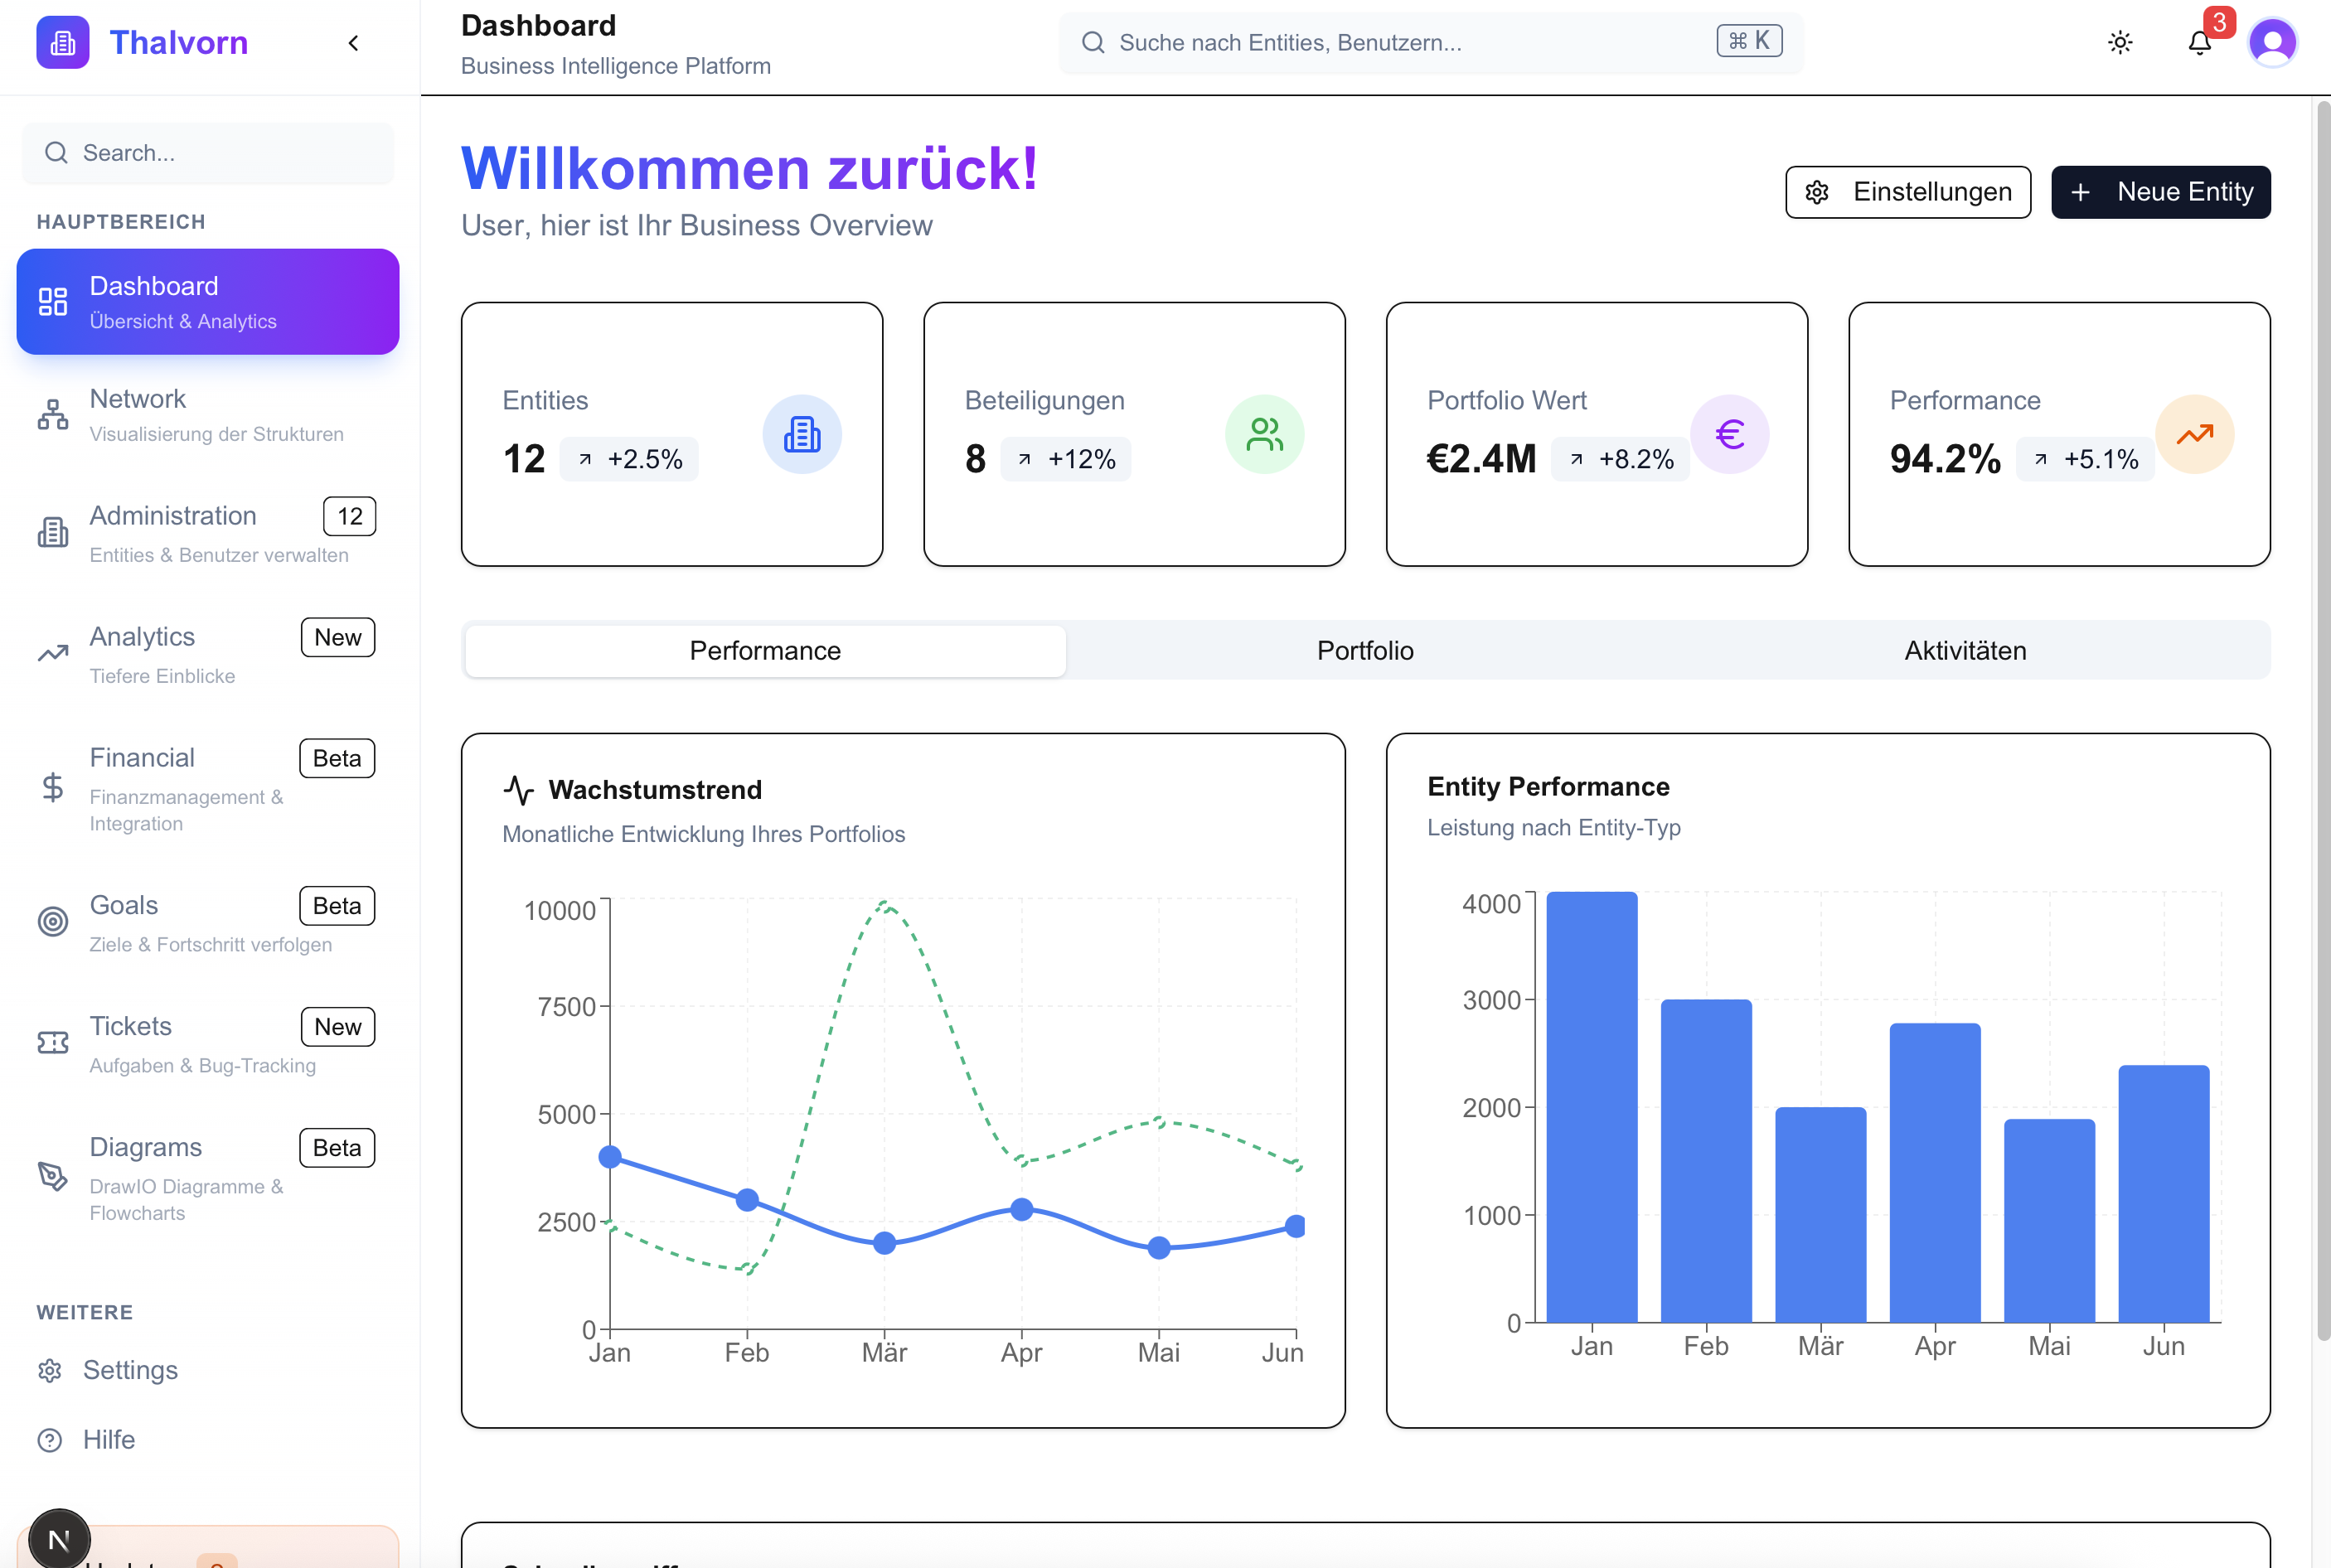Click the Neue Entity button
Viewport: 2331px width, 1568px height.
(x=2159, y=191)
